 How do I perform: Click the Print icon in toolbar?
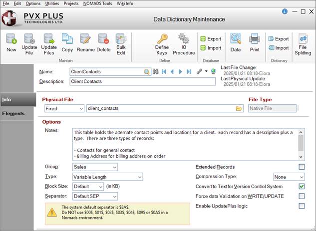point(254,40)
